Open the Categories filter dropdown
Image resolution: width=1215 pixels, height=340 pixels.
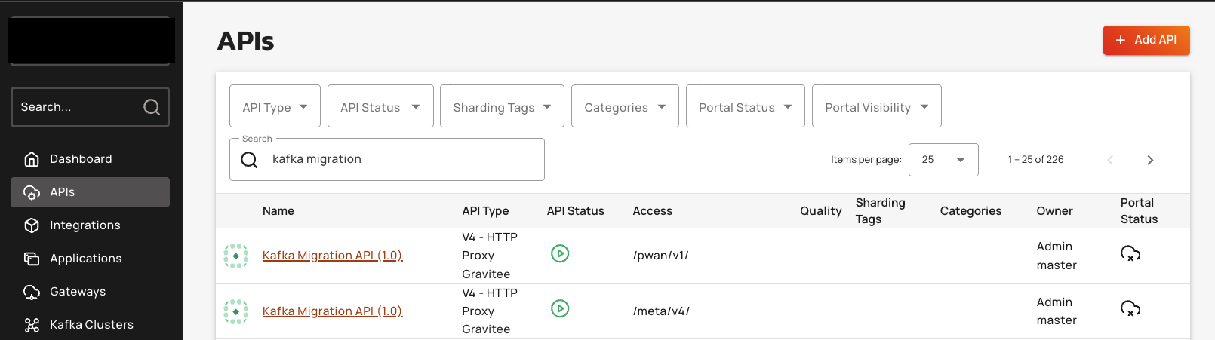click(x=625, y=106)
